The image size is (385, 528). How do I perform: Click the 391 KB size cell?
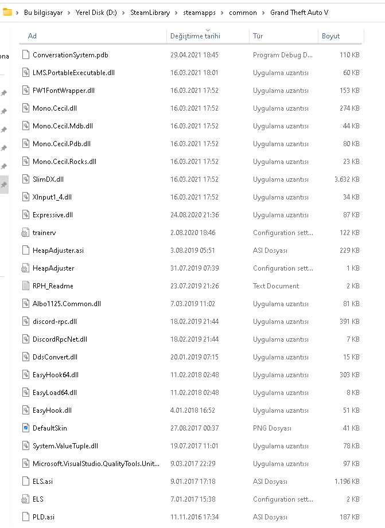(x=349, y=321)
